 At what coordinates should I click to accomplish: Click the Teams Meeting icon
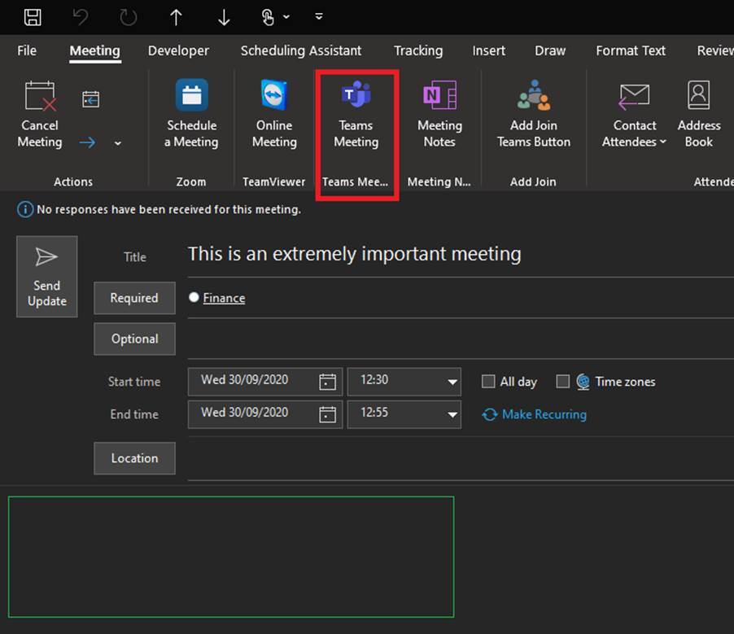pos(356,94)
